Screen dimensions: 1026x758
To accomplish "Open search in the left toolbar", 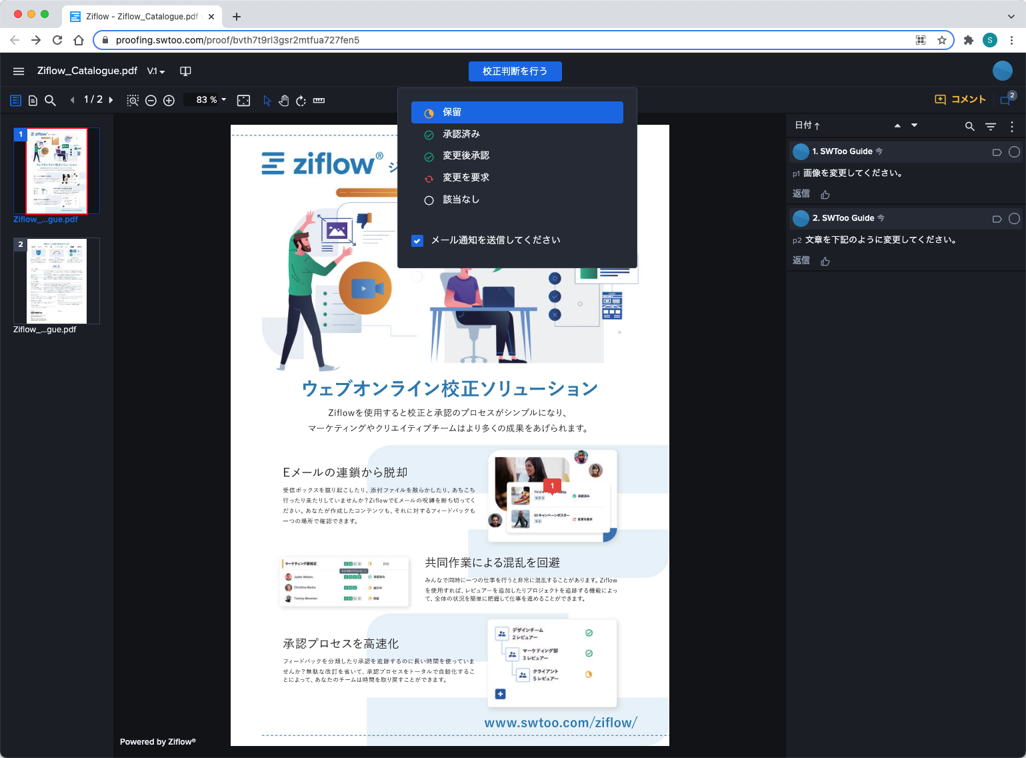I will pyautogui.click(x=50, y=101).
